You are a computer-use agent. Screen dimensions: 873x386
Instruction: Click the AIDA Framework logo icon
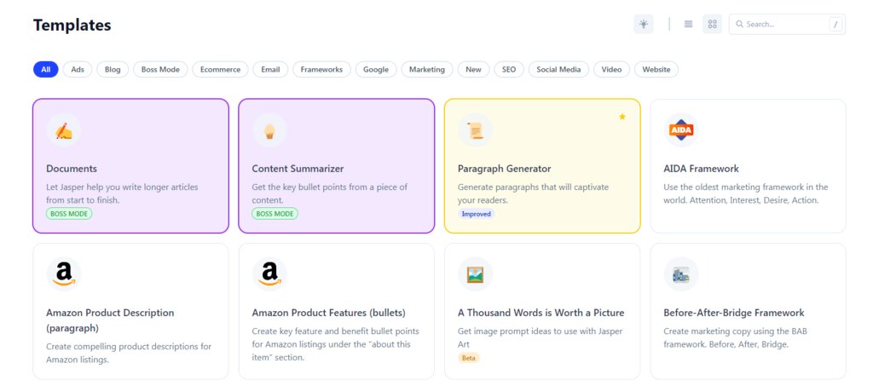coord(681,130)
